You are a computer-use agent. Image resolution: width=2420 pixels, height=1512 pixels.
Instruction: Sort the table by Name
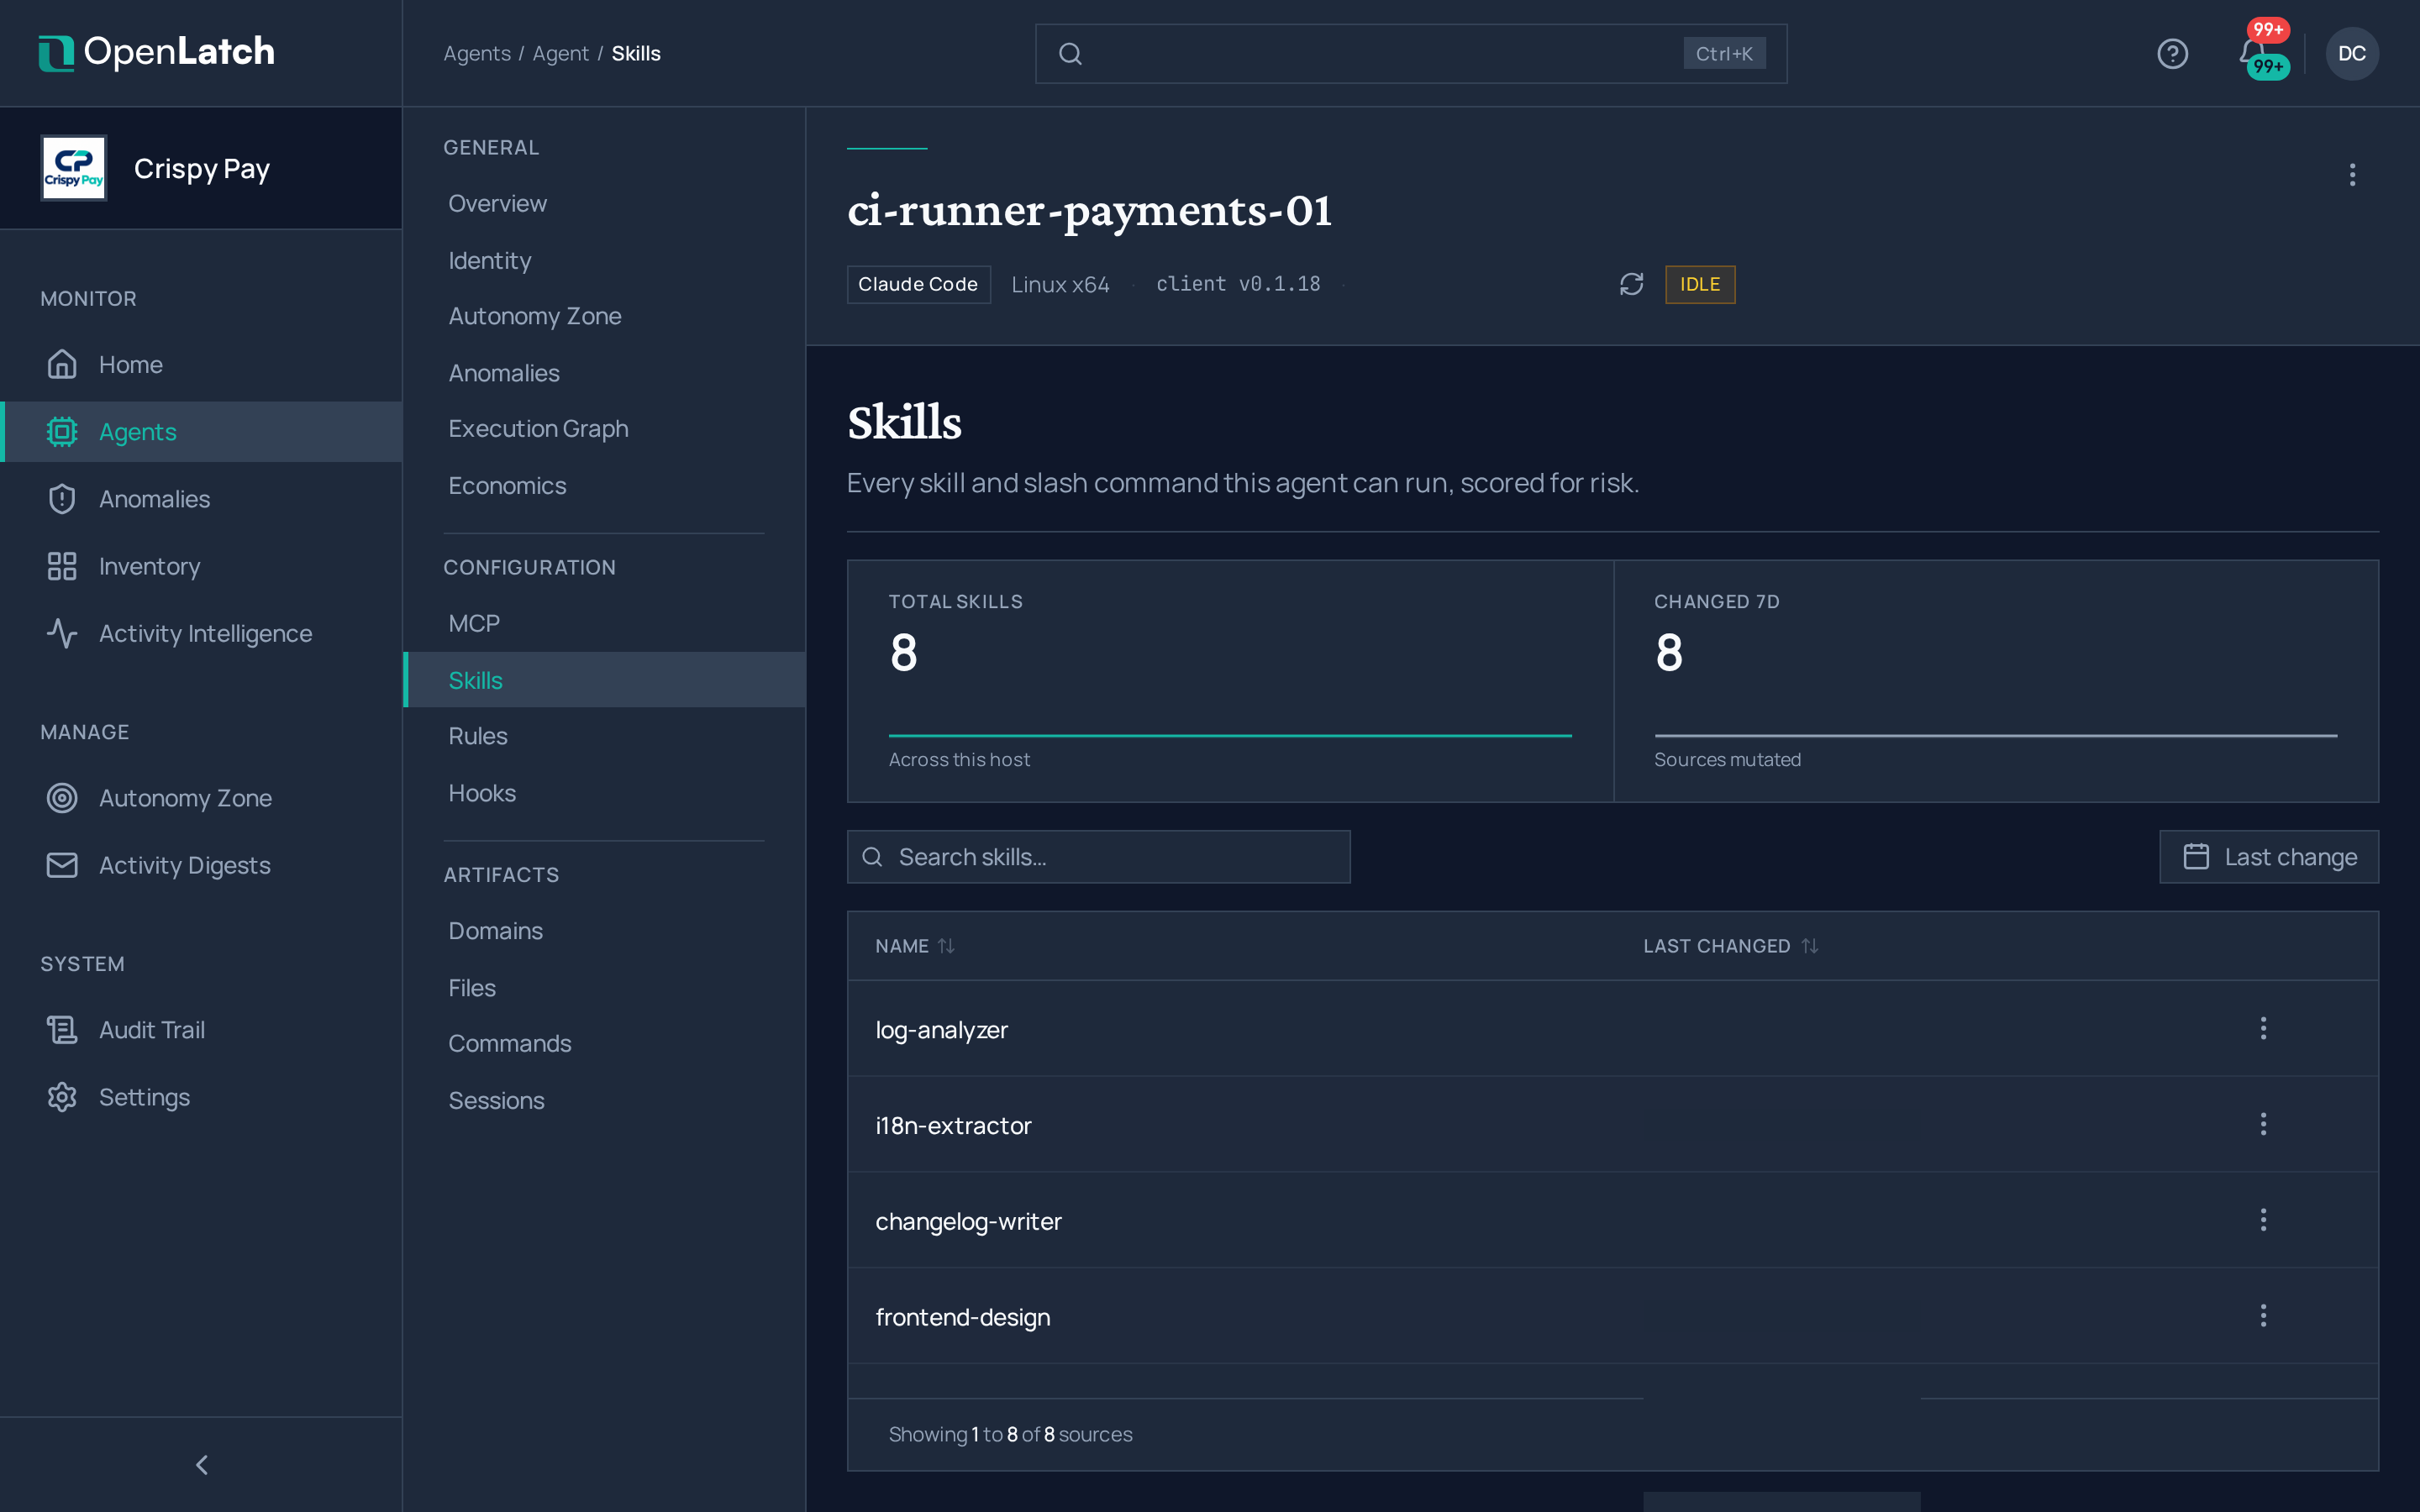coord(914,945)
